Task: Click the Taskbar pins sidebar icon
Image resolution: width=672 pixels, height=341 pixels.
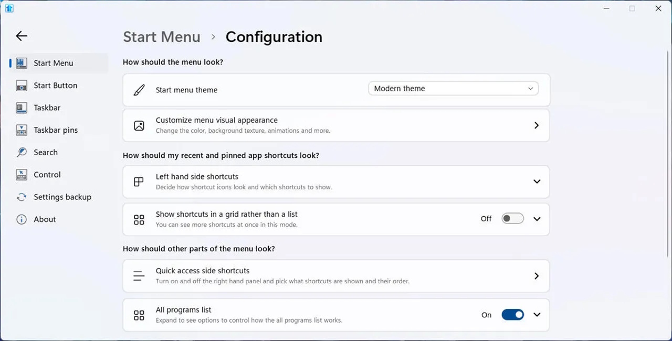Action: pos(22,130)
